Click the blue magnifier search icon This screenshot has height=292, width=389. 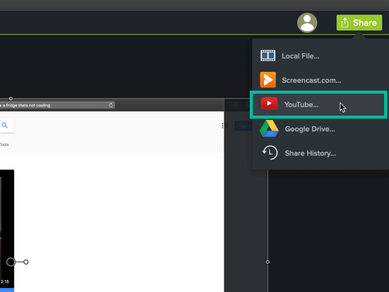coord(5,125)
